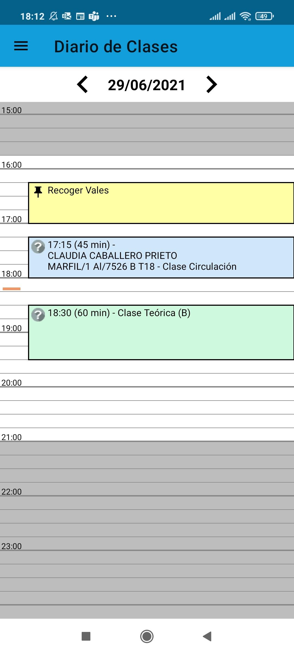Tap question mark status icon on 17:15 class
This screenshot has height=654, width=294.
[x=38, y=247]
